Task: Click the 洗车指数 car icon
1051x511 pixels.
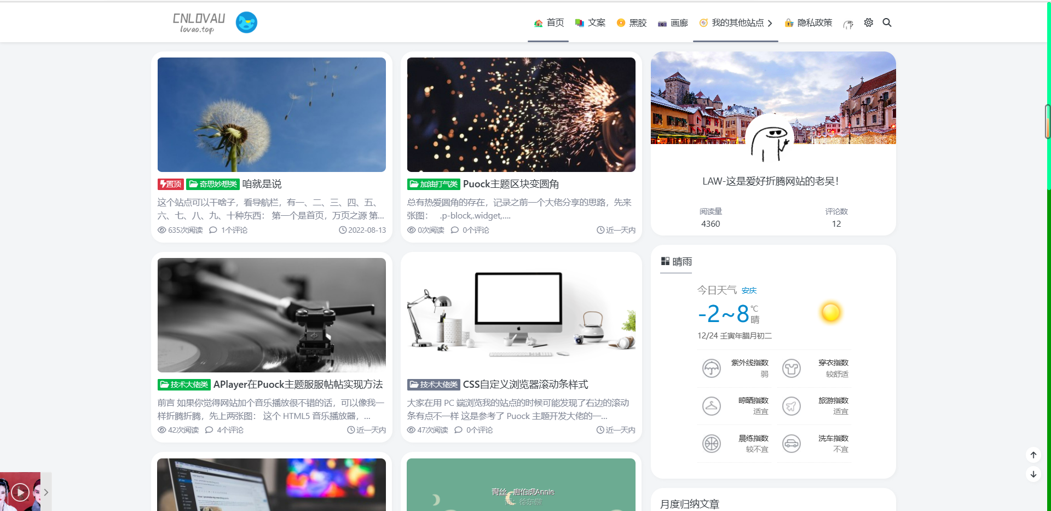Action: pos(791,444)
